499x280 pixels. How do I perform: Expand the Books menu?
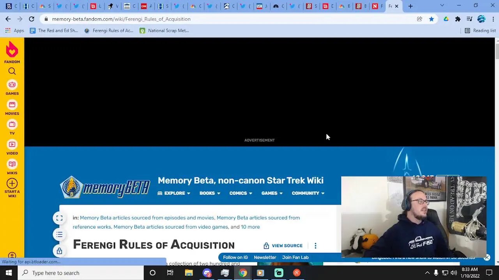210,193
